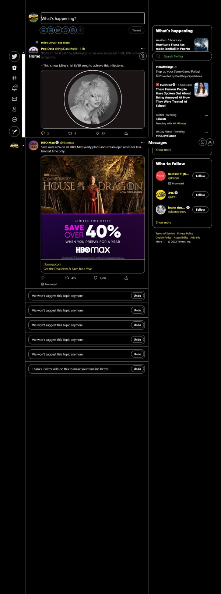221x594 pixels.
Task: Open the Messages envelope icon in sidebar
Action: [x=14, y=99]
